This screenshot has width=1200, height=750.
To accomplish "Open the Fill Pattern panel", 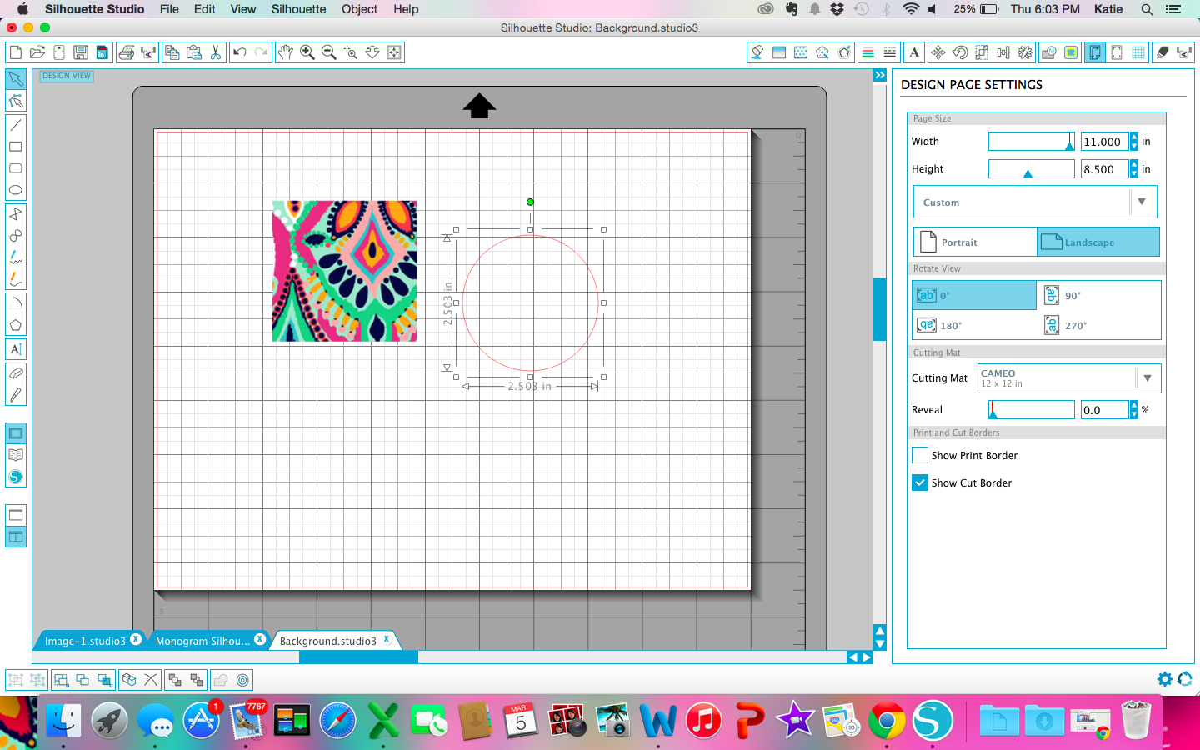I will (801, 52).
